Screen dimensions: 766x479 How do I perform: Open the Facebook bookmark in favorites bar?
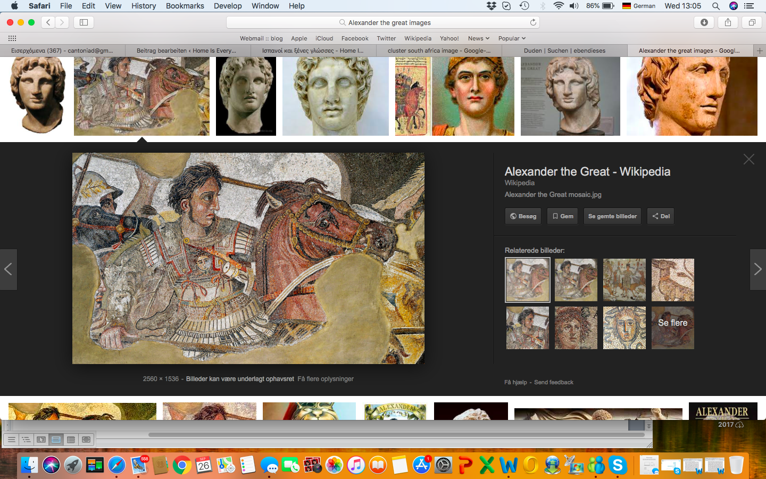[x=355, y=38]
